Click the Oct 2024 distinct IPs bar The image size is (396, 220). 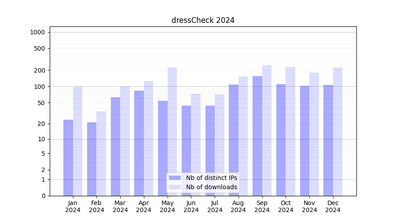pyautogui.click(x=281, y=140)
